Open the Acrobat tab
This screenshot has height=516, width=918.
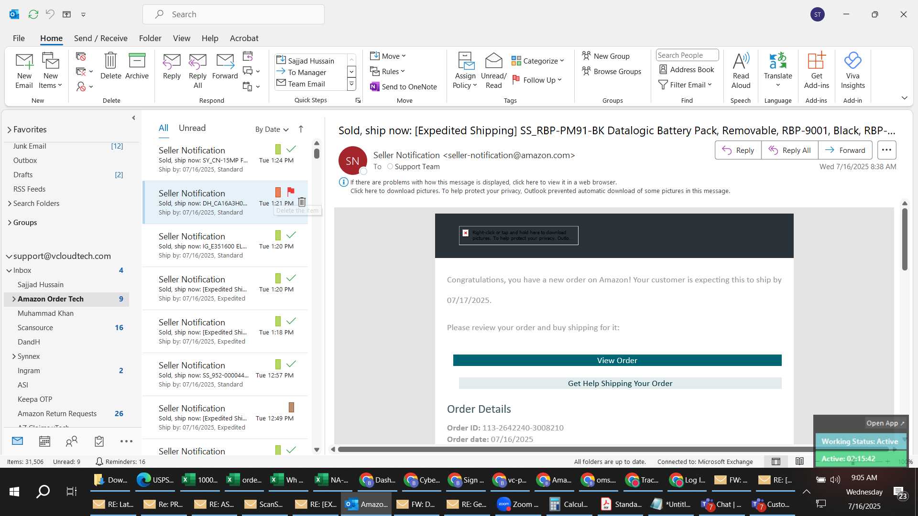tap(244, 38)
